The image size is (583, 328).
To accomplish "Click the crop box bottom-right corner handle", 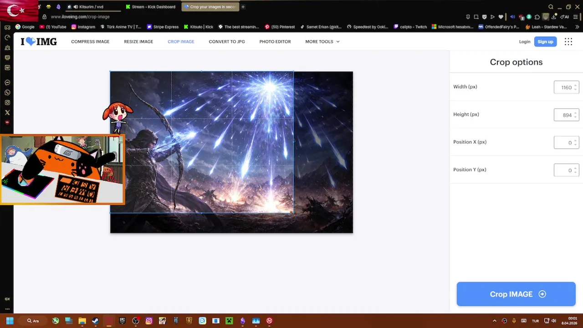I will point(293,212).
